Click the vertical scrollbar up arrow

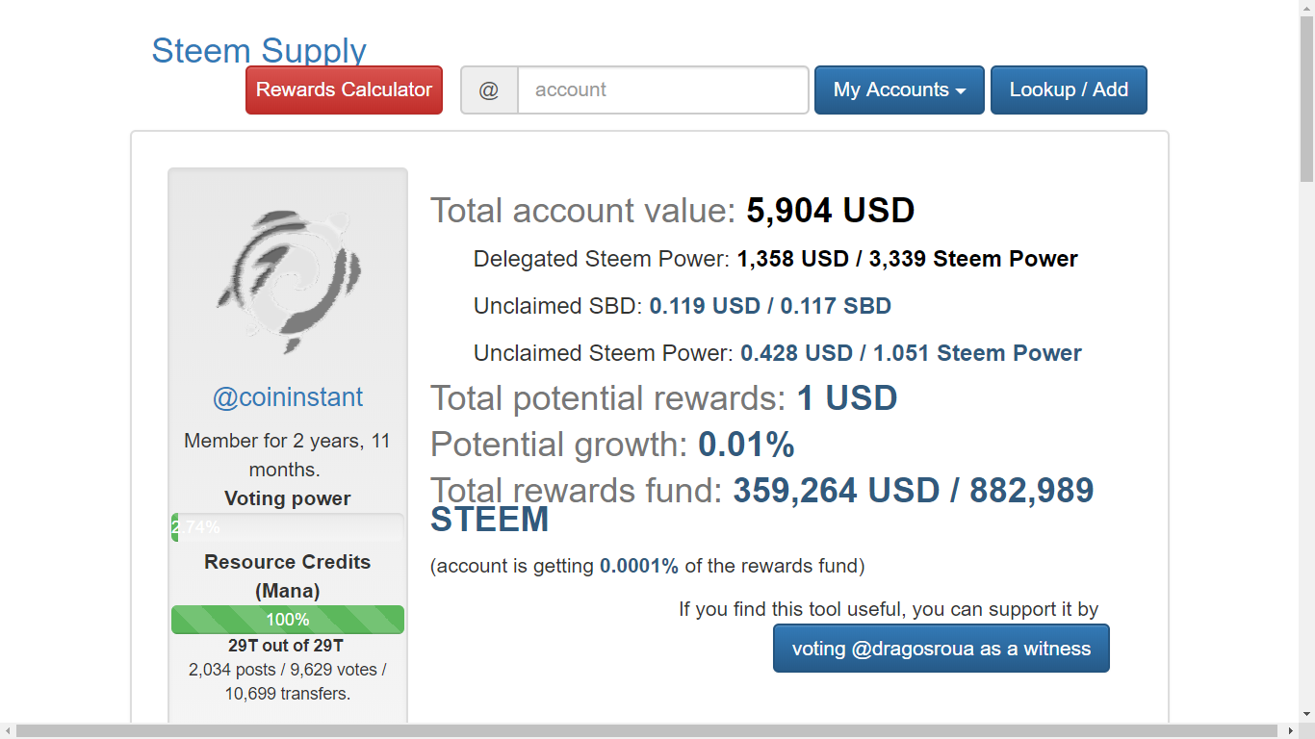pos(1306,8)
